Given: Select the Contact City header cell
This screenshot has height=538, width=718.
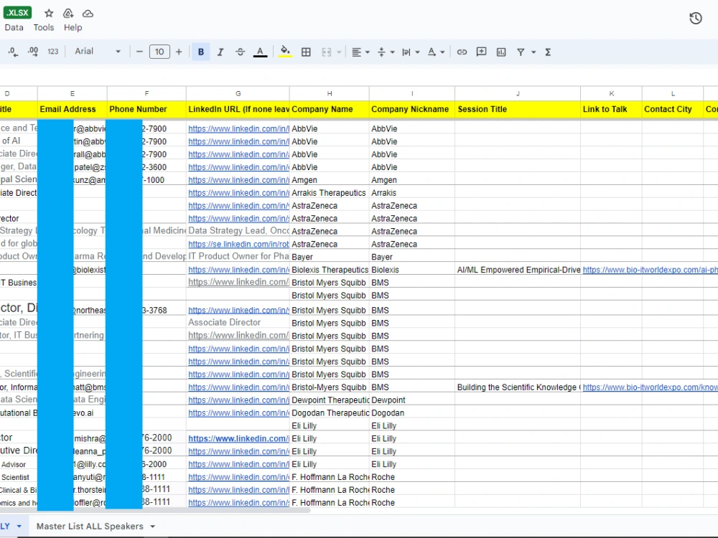Looking at the screenshot, I should click(673, 109).
